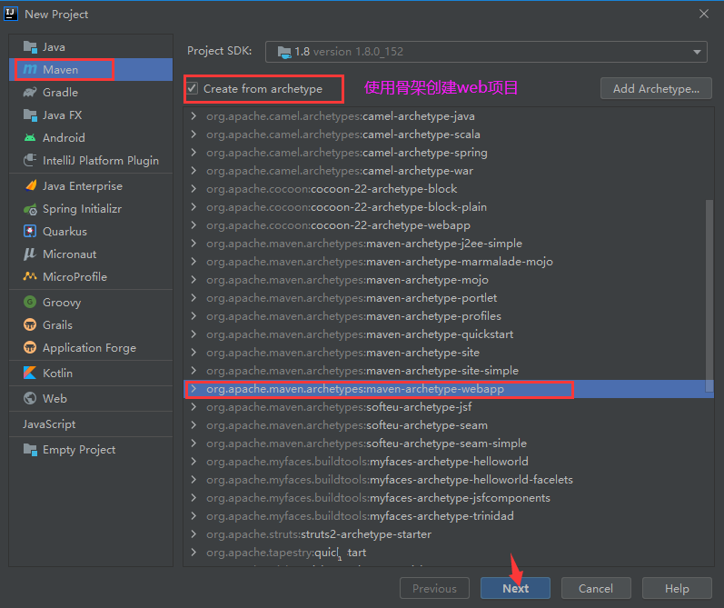Open the Project SDK dropdown arrow

click(697, 52)
